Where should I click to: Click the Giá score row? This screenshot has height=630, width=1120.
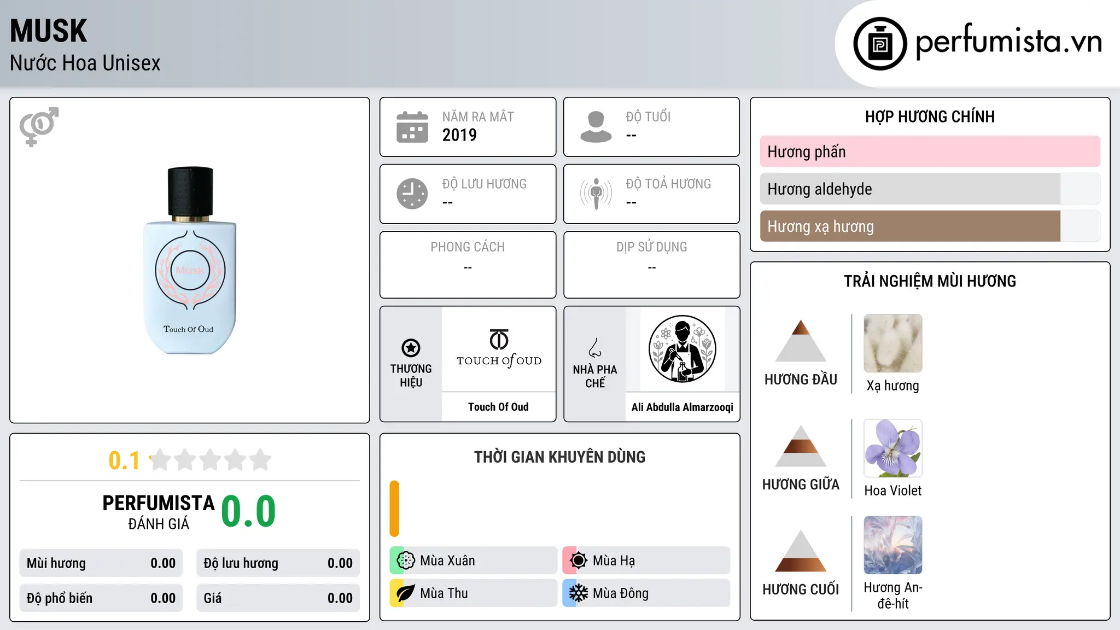coord(278,598)
